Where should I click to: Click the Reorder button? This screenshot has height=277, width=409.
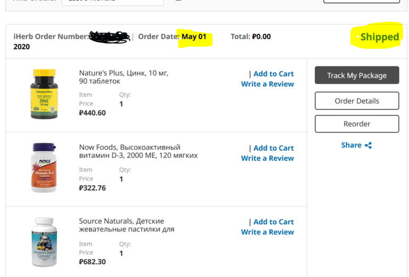[356, 124]
